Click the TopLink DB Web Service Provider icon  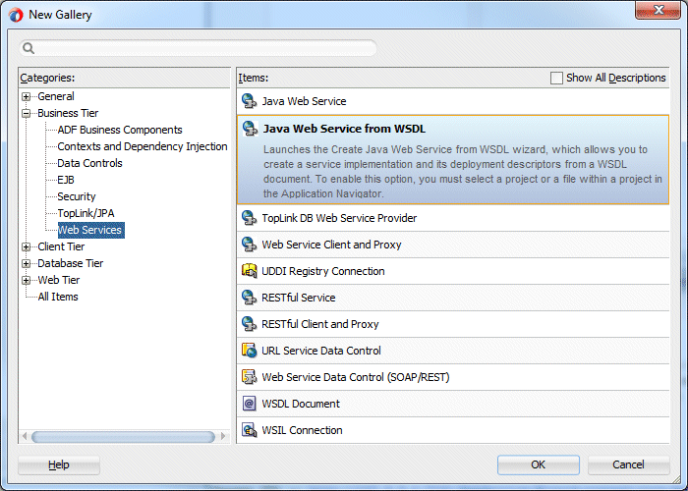250,218
